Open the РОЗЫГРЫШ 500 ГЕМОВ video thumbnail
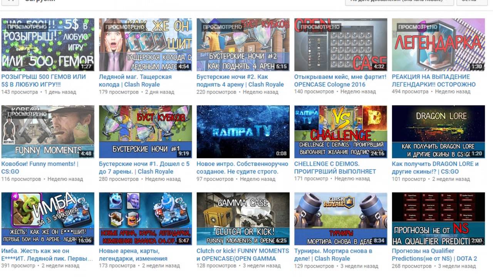This screenshot has height=277, width=493. click(48, 45)
